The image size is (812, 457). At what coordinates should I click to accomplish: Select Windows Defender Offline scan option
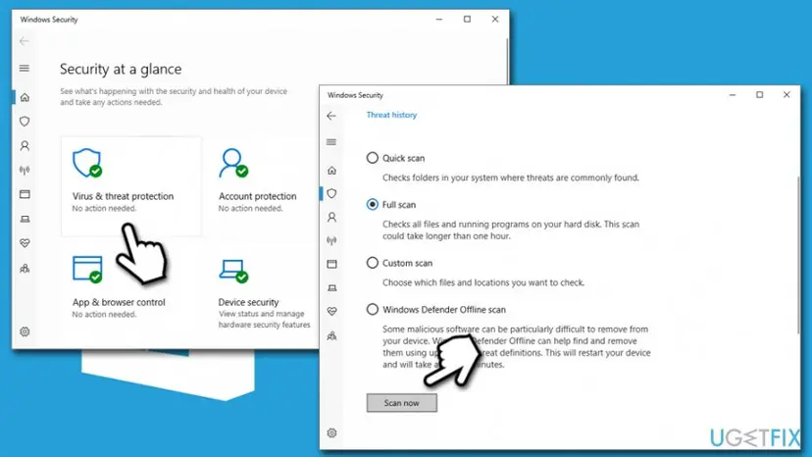pyautogui.click(x=373, y=309)
